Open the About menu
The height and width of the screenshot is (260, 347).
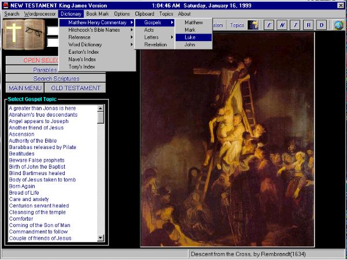pyautogui.click(x=184, y=14)
